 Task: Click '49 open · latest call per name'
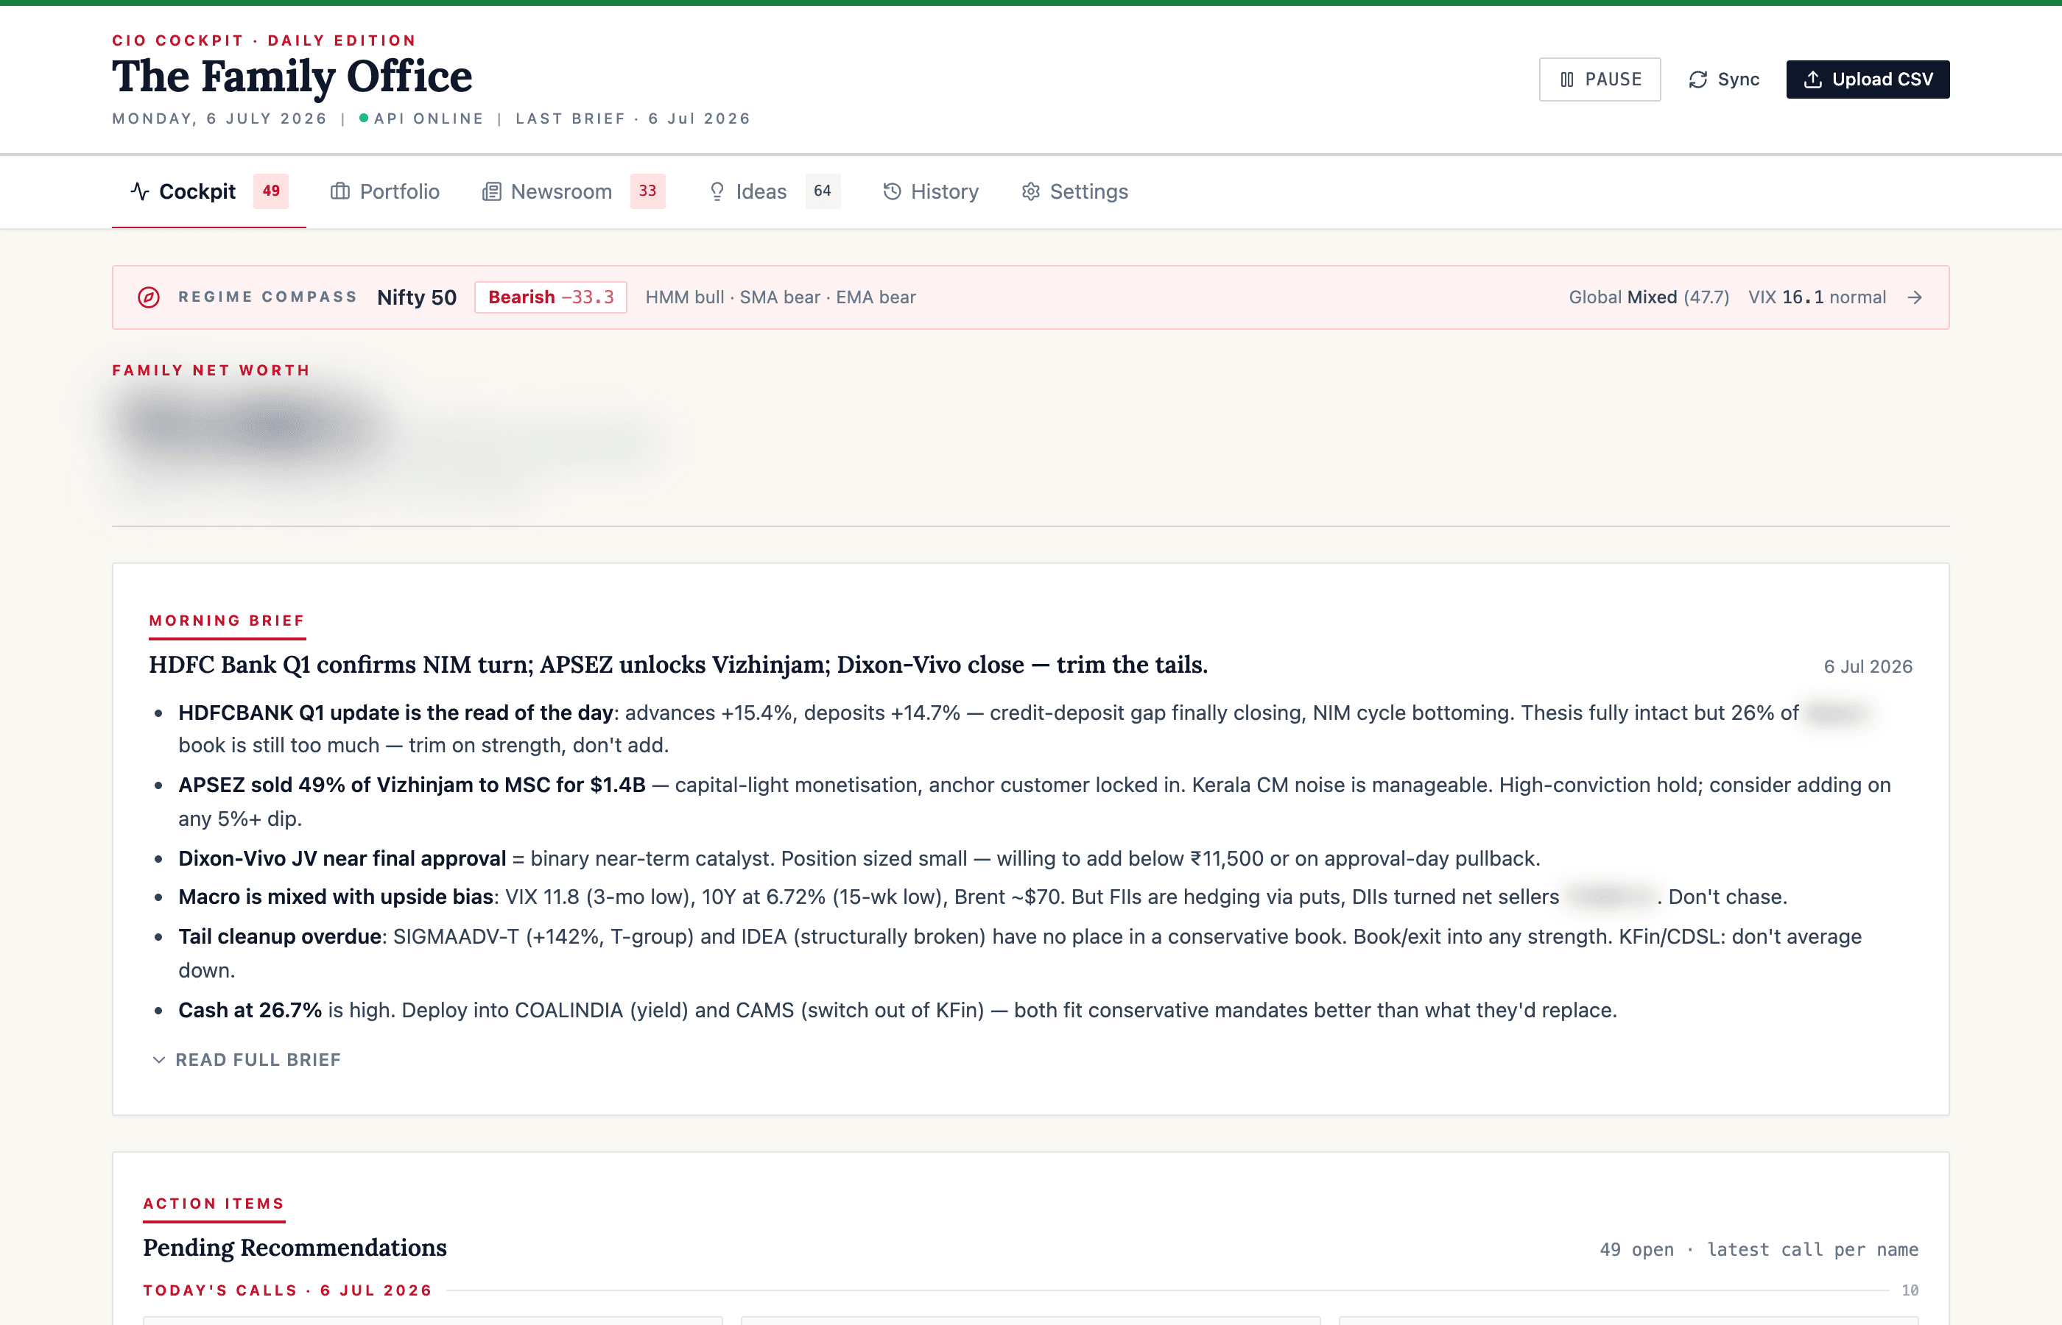pos(1759,1249)
